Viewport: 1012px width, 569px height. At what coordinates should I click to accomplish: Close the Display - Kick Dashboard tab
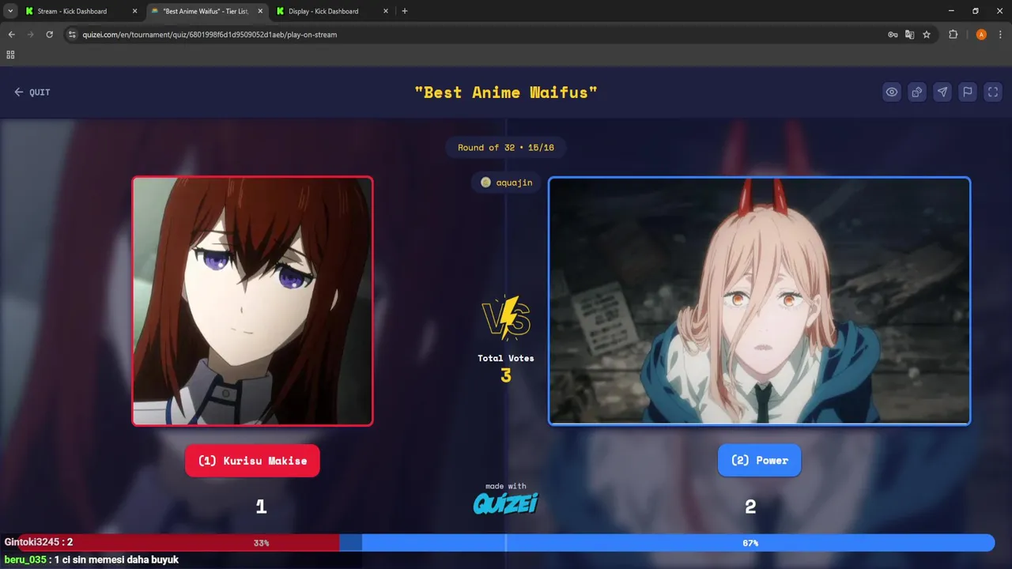[385, 11]
